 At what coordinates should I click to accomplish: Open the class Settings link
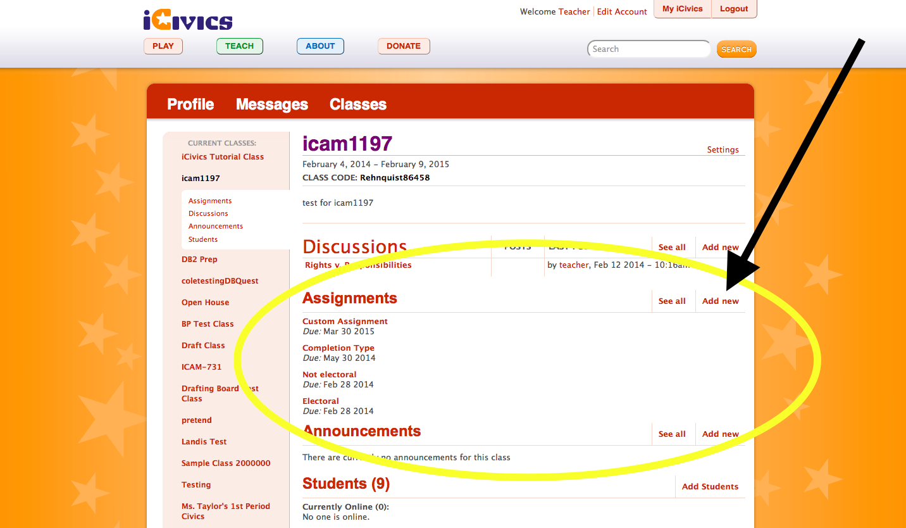(723, 150)
